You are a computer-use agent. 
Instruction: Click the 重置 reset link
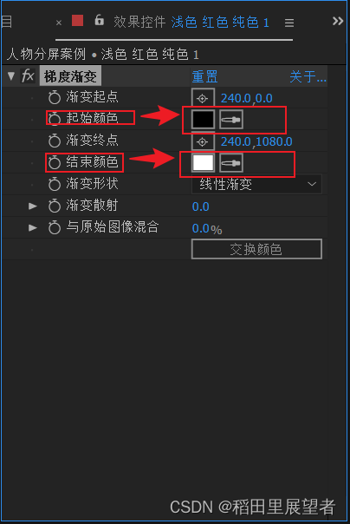(x=204, y=77)
